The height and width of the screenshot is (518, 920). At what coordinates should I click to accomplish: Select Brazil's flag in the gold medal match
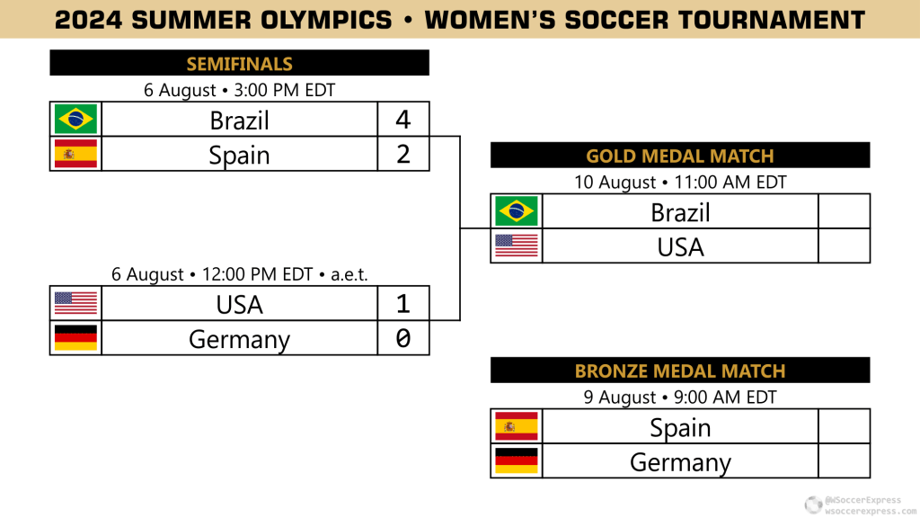click(517, 211)
